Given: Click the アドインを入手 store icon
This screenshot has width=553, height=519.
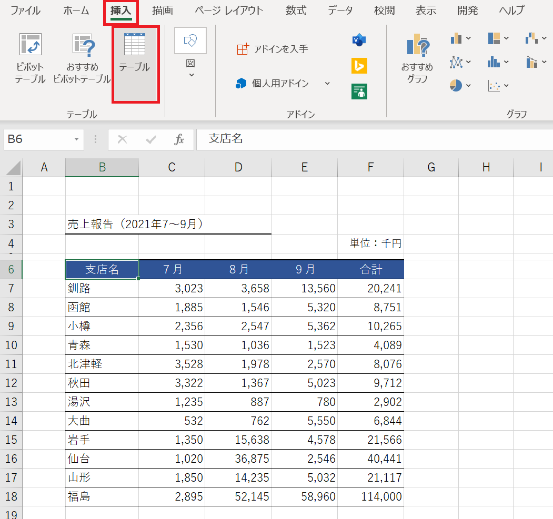Looking at the screenshot, I should pos(243,49).
